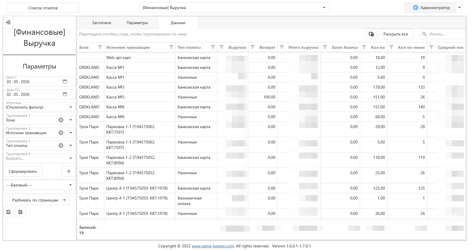Filter the Зачет Аванса column
Viewport: 474px width, 250px height.
click(325, 47)
